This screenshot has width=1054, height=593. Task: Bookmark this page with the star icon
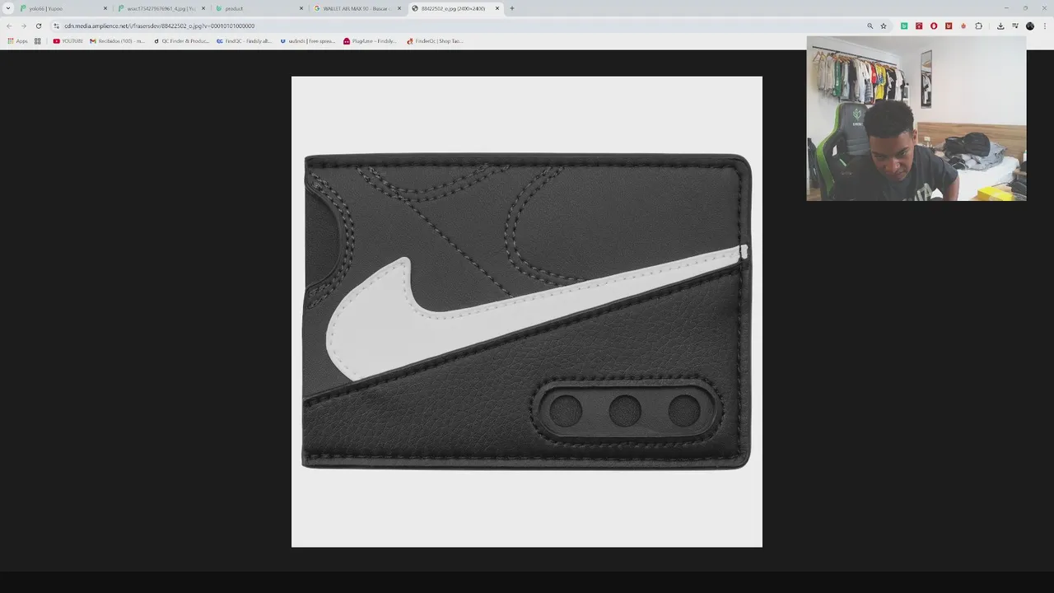click(x=884, y=26)
